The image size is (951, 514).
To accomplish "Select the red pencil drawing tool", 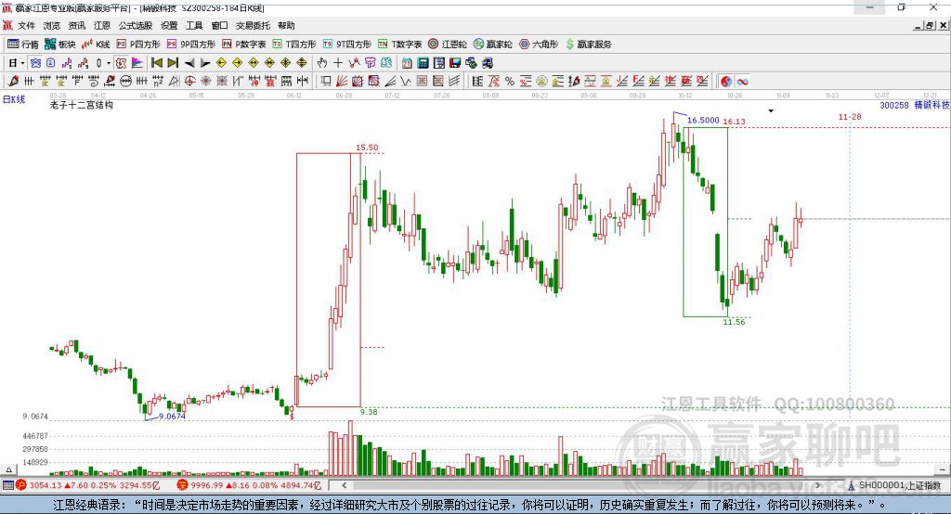I will click(x=13, y=81).
